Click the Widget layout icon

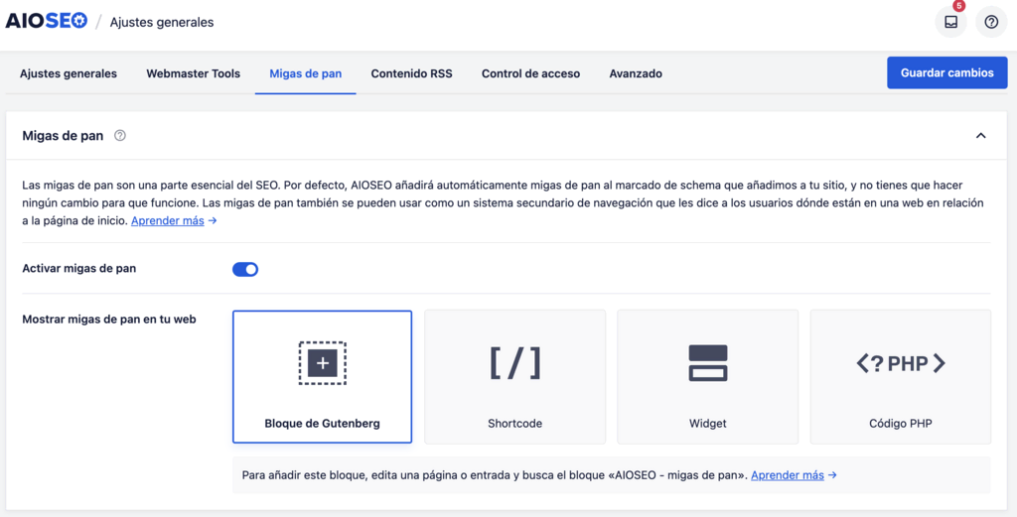coord(707,363)
